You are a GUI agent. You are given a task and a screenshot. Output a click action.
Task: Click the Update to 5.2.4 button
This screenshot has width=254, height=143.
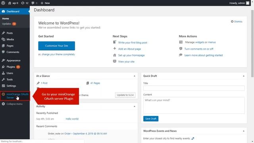point(125,95)
